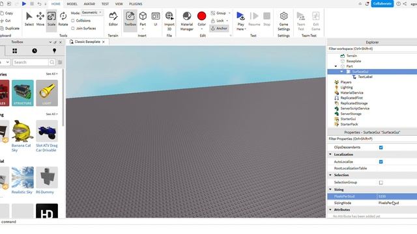417x234 pixels.
Task: Click the Filter workspace field
Action: pos(372,49)
